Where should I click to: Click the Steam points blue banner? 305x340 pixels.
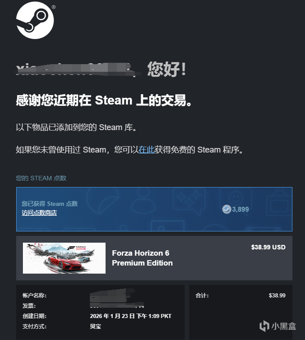coord(154,209)
